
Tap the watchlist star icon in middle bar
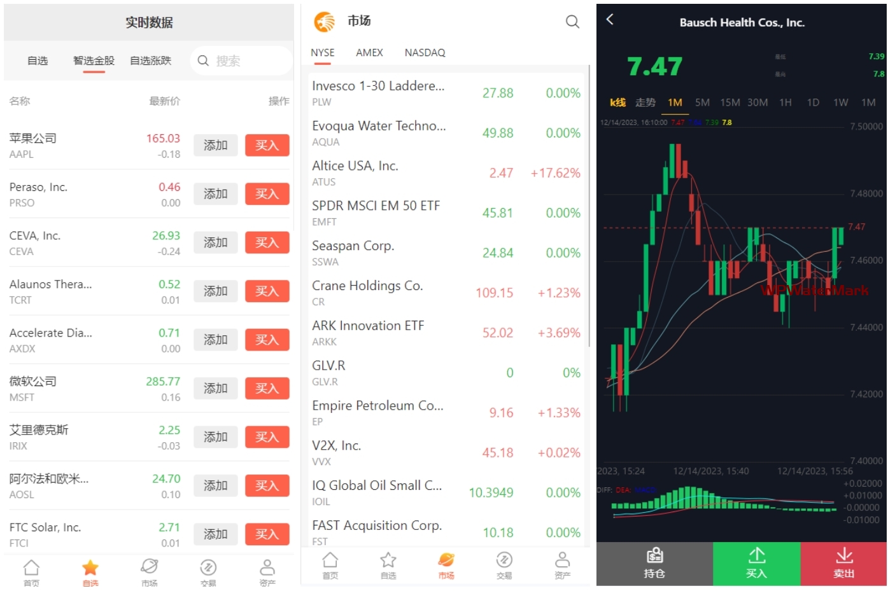pos(388,560)
